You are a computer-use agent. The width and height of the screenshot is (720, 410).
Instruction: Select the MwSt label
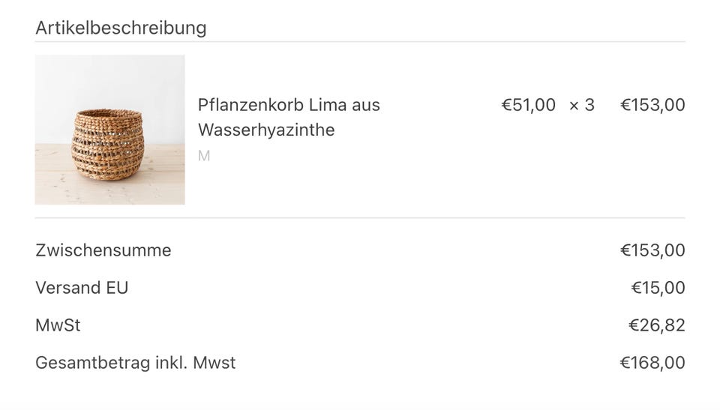pyautogui.click(x=58, y=325)
